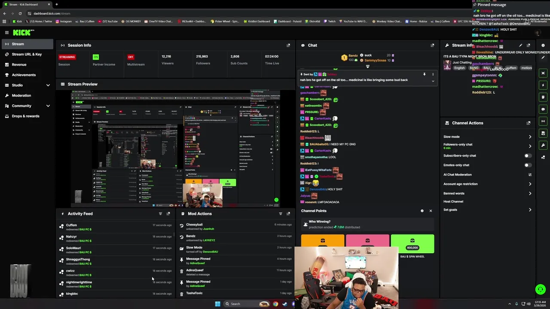
Task: Open the Instagram bookmark
Action: (64, 21)
